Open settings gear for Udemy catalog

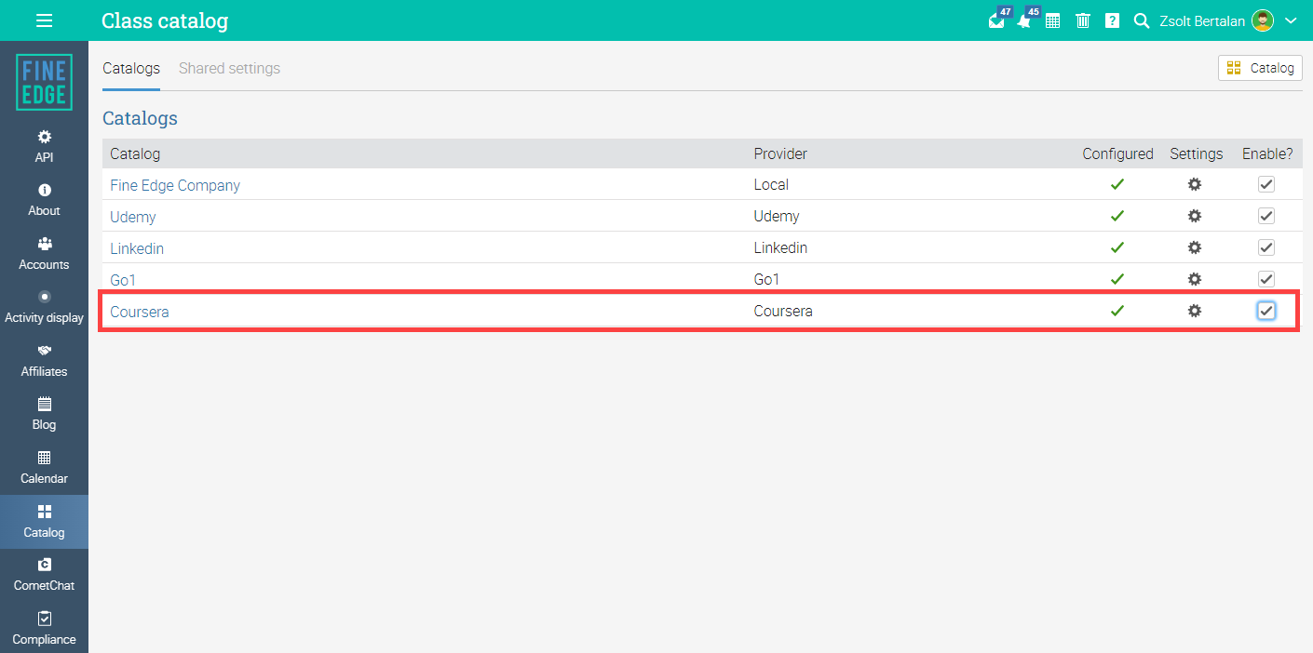[1195, 216]
